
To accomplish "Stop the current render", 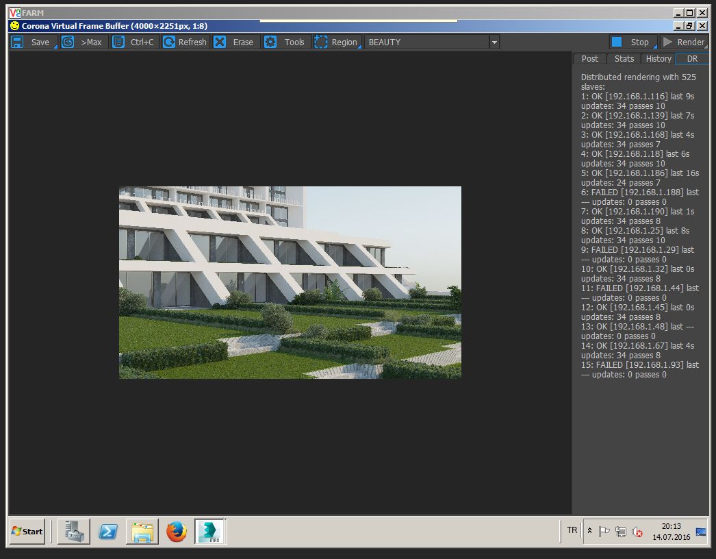I will 633,42.
